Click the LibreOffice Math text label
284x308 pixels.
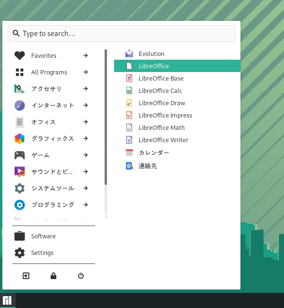(x=161, y=127)
